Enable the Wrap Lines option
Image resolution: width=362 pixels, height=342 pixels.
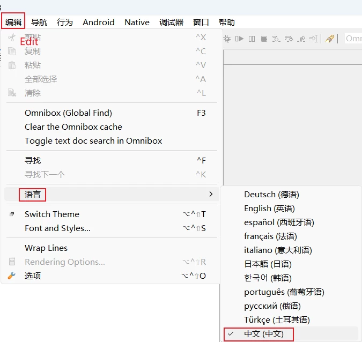46,248
